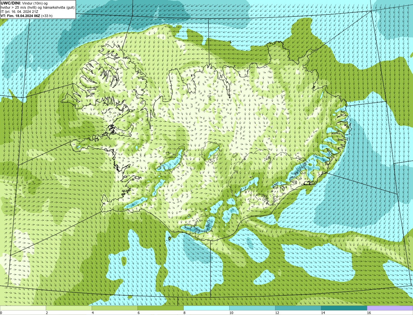Viewport: 413px width, 315px height.
Task: Click the "16" legend scale label
Action: coord(369,313)
